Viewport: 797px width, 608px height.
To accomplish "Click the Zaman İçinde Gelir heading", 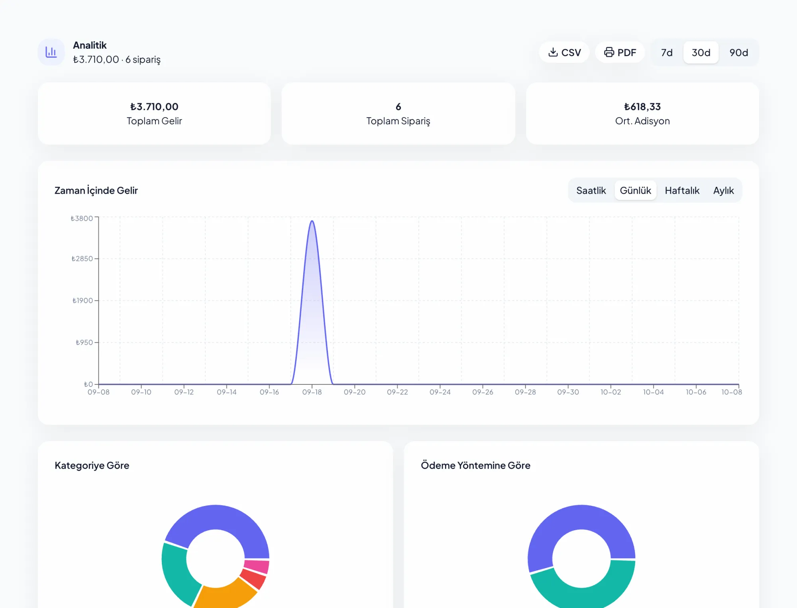I will click(x=96, y=190).
